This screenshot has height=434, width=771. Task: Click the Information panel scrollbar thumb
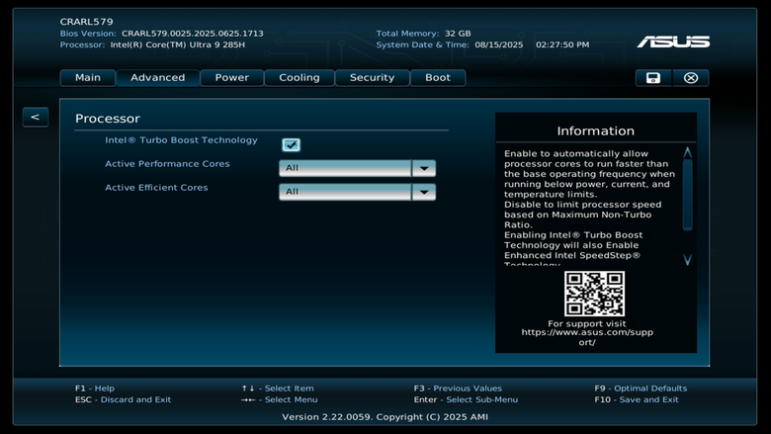pos(687,194)
